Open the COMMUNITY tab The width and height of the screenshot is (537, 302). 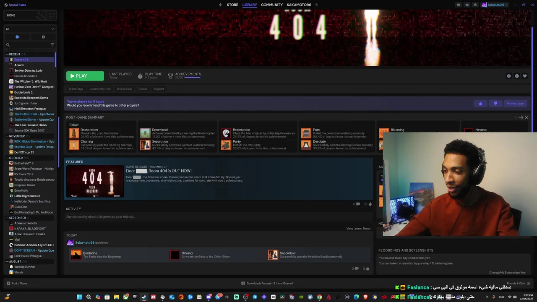(x=272, y=5)
